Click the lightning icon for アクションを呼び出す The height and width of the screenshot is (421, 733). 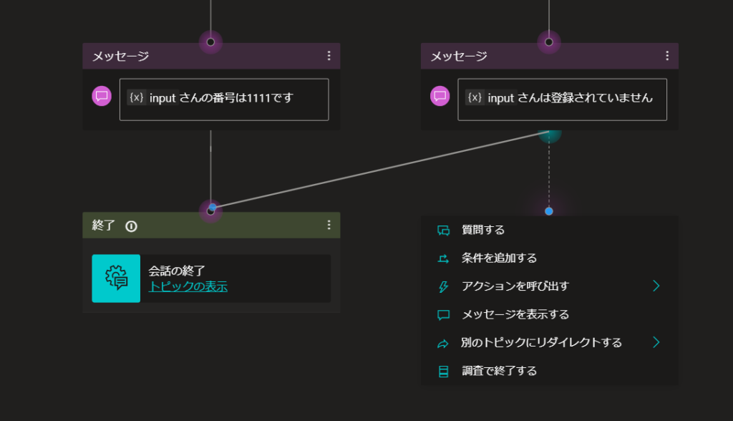[x=443, y=286]
